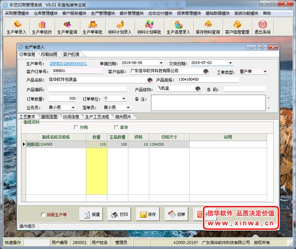Open 领料计划录入 toolbar icon
The width and height of the screenshot is (296, 249).
(120, 27)
